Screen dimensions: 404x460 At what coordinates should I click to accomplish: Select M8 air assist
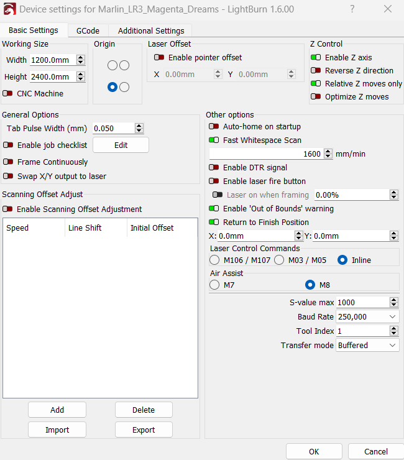tap(310, 285)
